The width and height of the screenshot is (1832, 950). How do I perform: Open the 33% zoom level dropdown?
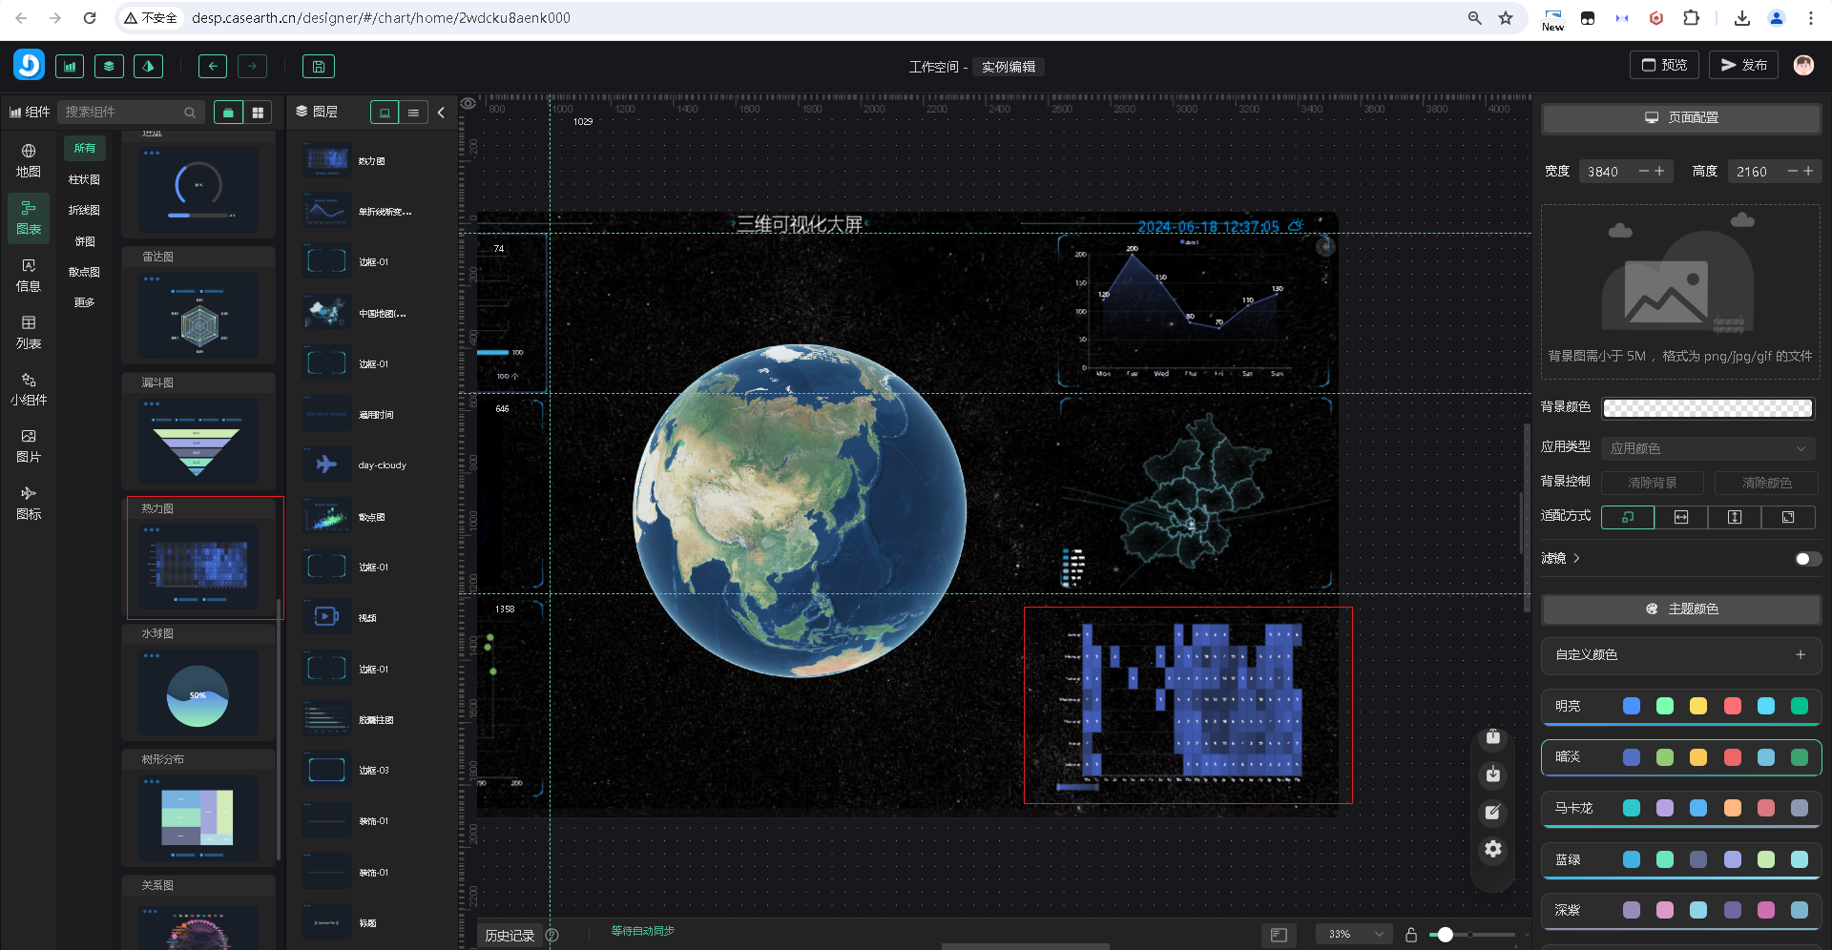1354,934
